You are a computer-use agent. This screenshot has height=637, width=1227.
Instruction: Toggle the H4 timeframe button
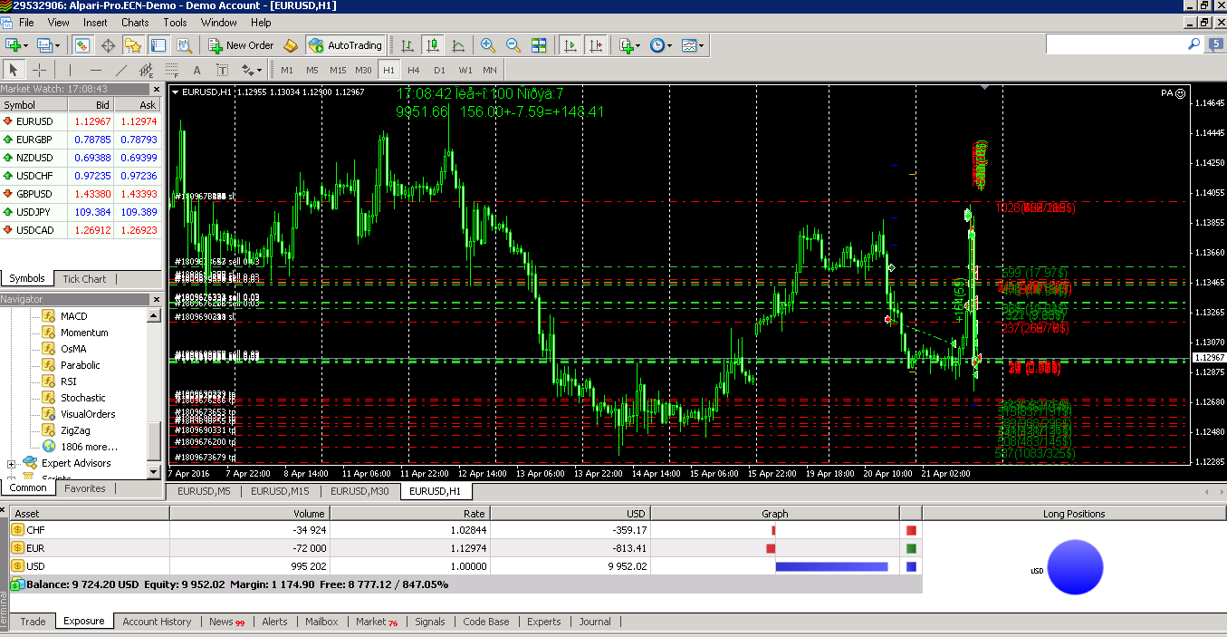(414, 70)
